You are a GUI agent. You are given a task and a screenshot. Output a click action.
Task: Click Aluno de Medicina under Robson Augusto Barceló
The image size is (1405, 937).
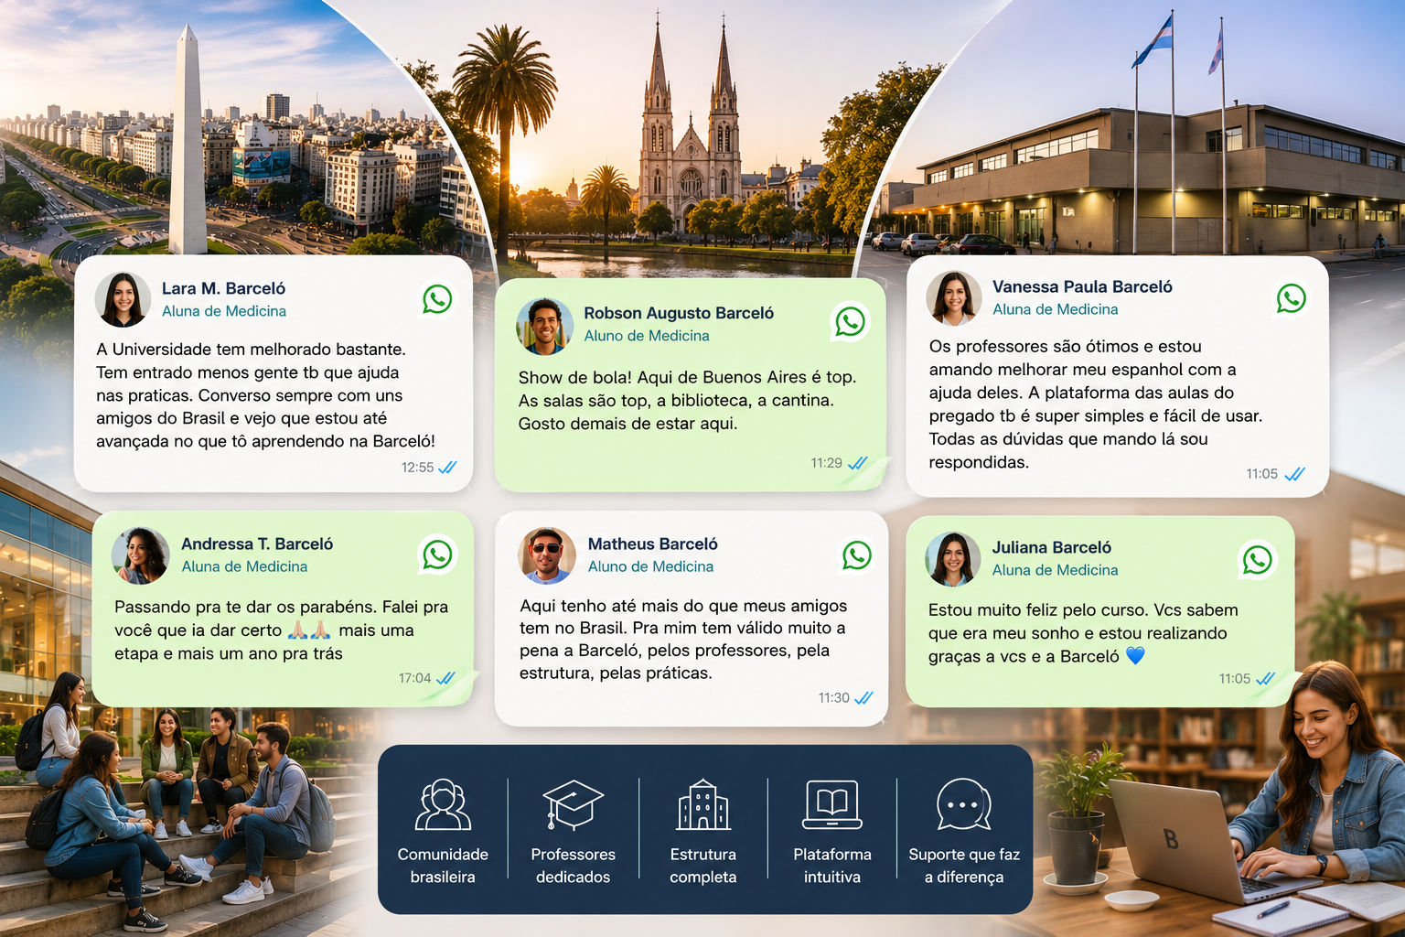[x=647, y=336]
